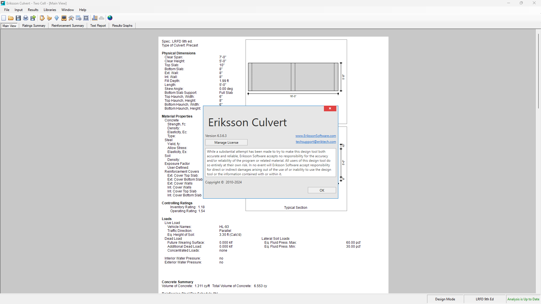The image size is (541, 304).
Task: Click the Concrete Summary heading
Action: (x=177, y=282)
